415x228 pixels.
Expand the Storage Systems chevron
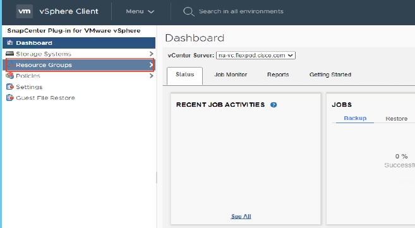coord(151,54)
